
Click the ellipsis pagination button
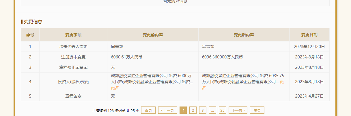pyautogui.click(x=212, y=110)
